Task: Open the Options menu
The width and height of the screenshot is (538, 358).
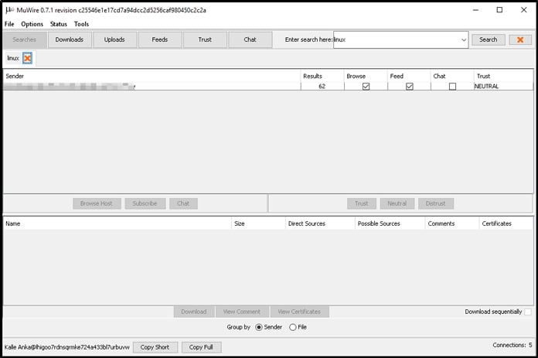Action: (x=32, y=24)
